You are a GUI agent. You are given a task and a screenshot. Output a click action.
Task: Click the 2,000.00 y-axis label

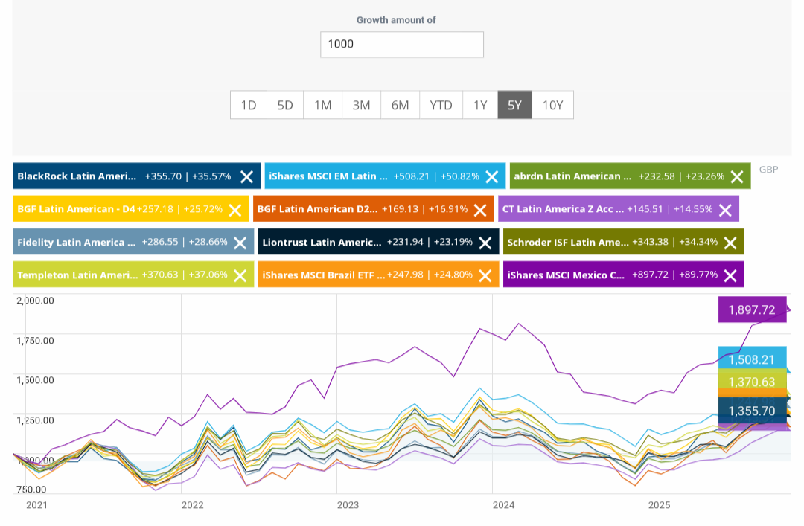(36, 301)
